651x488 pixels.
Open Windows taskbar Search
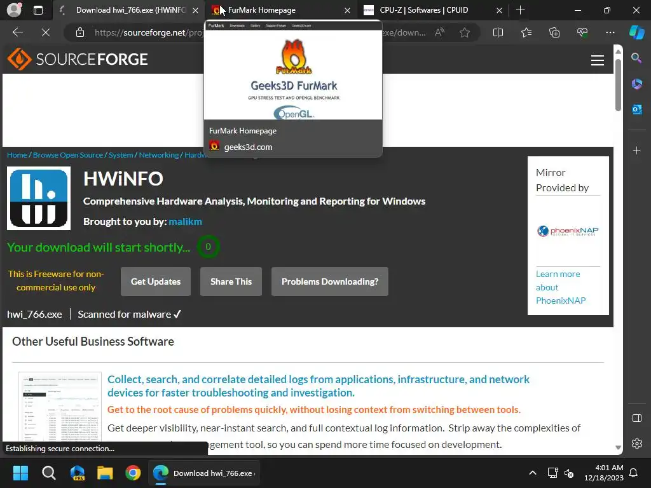click(48, 473)
